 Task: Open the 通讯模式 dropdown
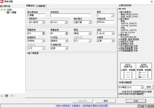(x=90, y=22)
